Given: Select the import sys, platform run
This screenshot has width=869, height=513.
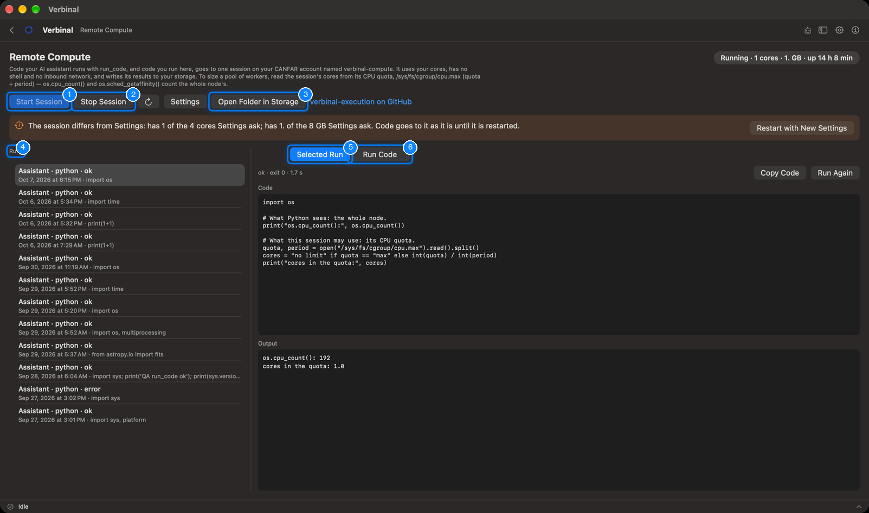Looking at the screenshot, I should pyautogui.click(x=130, y=415).
